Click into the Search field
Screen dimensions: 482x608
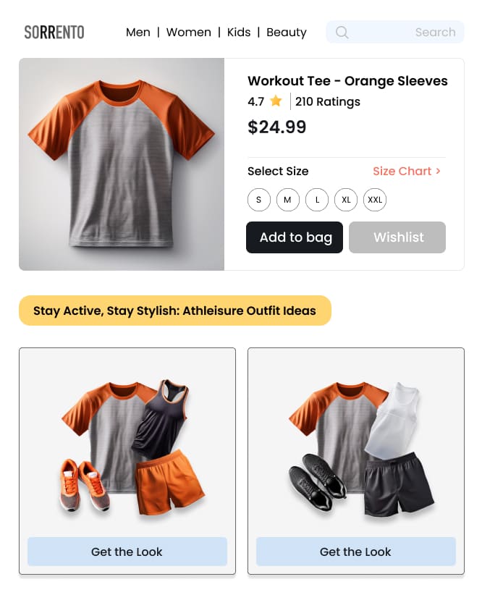394,32
